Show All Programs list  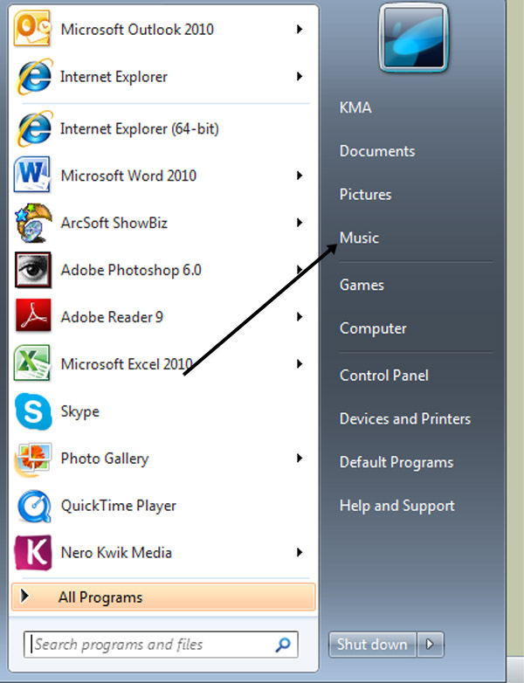click(x=163, y=597)
